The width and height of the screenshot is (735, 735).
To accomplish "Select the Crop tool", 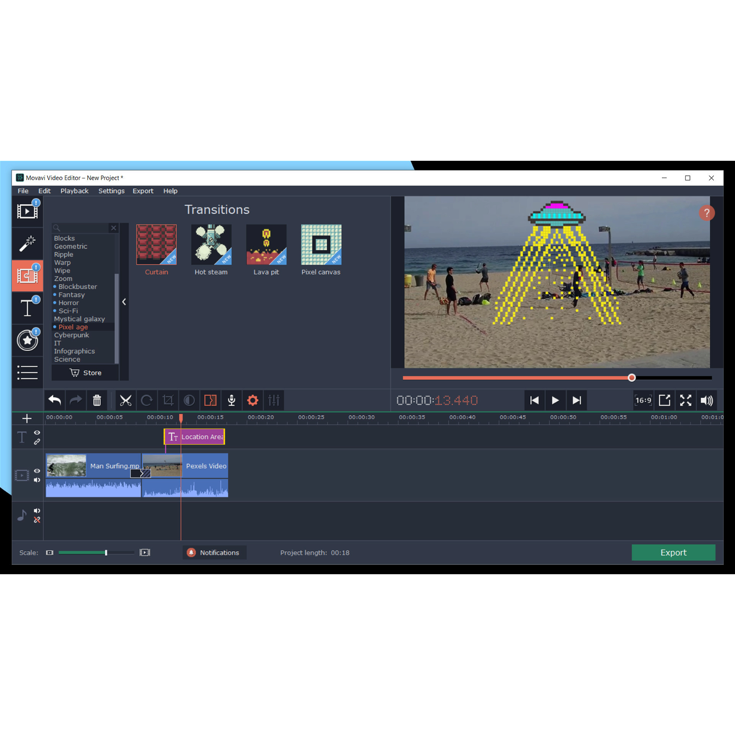I will click(x=168, y=400).
